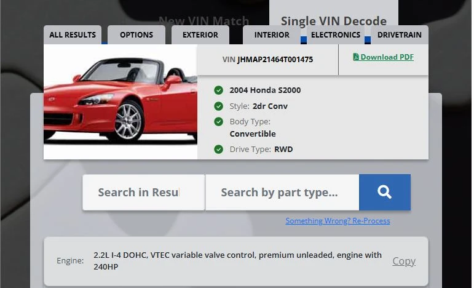Click the Engine: label
Viewport: 474px width, 288px height.
(70, 260)
